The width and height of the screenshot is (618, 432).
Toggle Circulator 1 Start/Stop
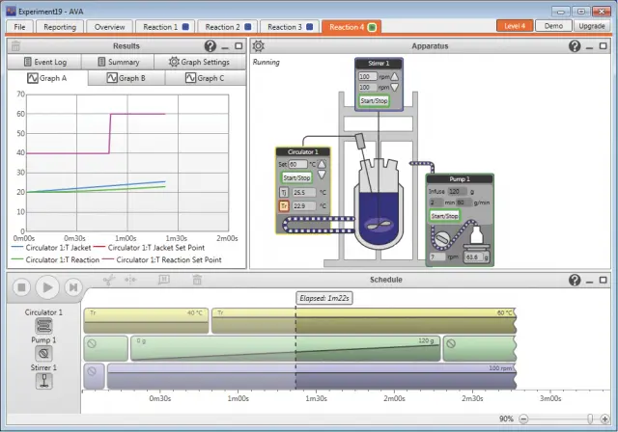coord(296,177)
